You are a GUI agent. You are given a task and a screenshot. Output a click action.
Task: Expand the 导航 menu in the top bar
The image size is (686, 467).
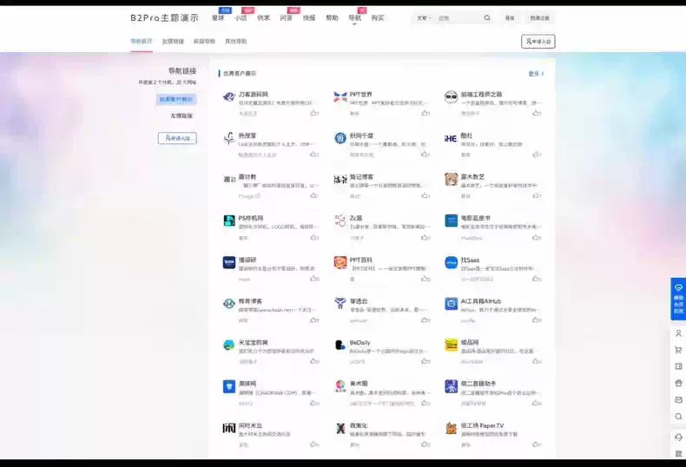pos(354,17)
